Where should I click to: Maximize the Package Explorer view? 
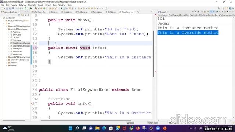coord(28,11)
